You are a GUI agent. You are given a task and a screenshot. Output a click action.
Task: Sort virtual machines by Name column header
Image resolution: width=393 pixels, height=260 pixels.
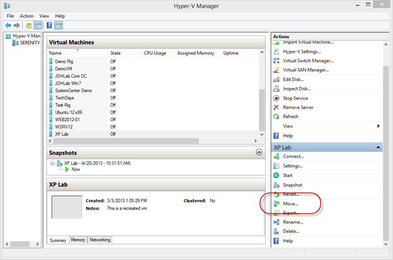click(x=77, y=53)
